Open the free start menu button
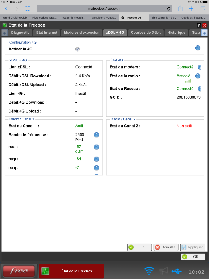 19,271
